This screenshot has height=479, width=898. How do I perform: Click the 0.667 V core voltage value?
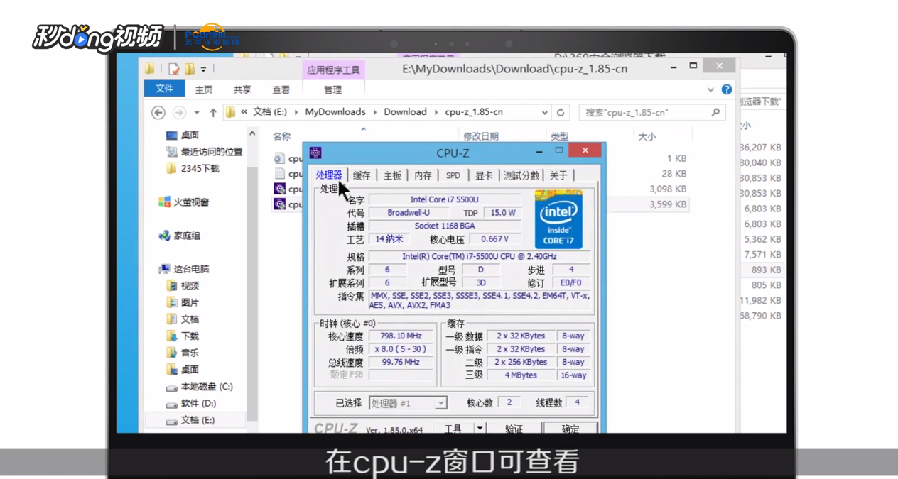(x=494, y=239)
